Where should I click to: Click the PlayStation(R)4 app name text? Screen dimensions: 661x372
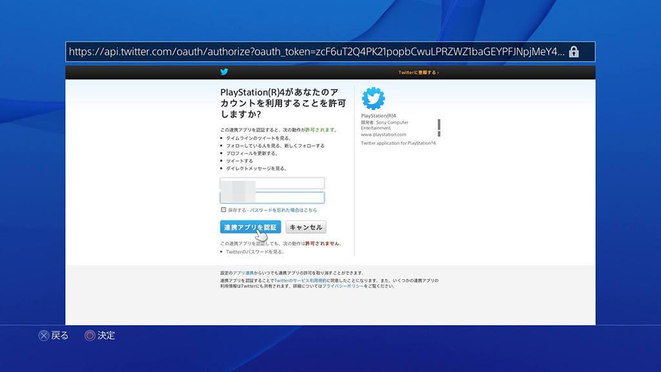click(378, 116)
